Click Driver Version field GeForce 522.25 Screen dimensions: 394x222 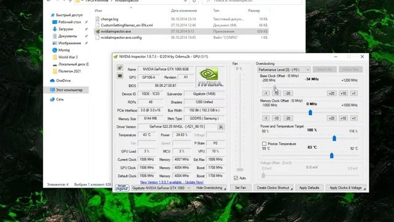point(177,127)
